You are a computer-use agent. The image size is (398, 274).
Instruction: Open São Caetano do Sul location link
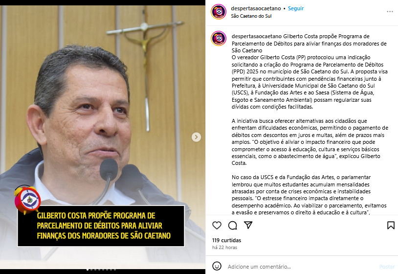click(x=251, y=16)
